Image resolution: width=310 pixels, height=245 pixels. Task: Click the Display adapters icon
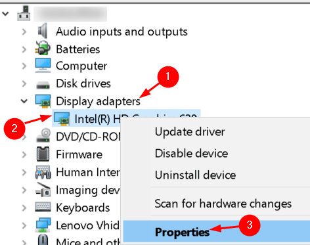43,101
